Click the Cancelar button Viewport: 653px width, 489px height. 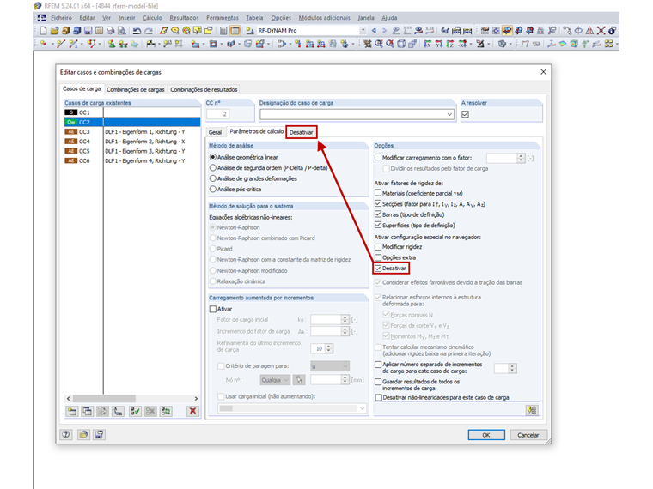tap(528, 435)
